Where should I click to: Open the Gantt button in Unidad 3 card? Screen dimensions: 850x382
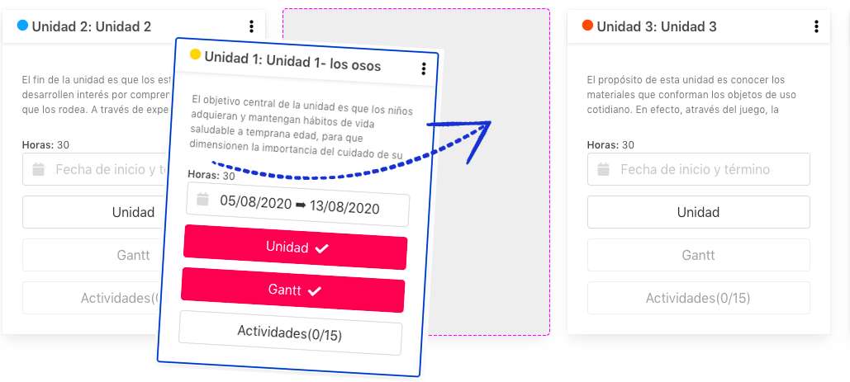click(698, 255)
